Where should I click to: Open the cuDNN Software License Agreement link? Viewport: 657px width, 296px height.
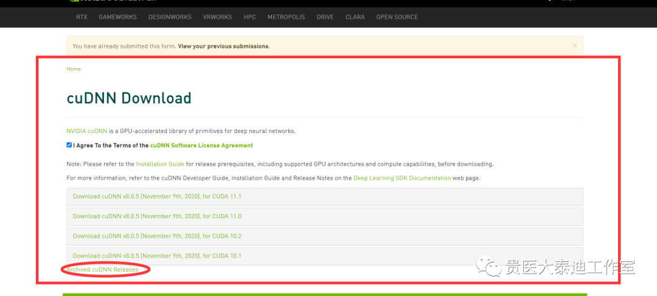click(x=201, y=146)
